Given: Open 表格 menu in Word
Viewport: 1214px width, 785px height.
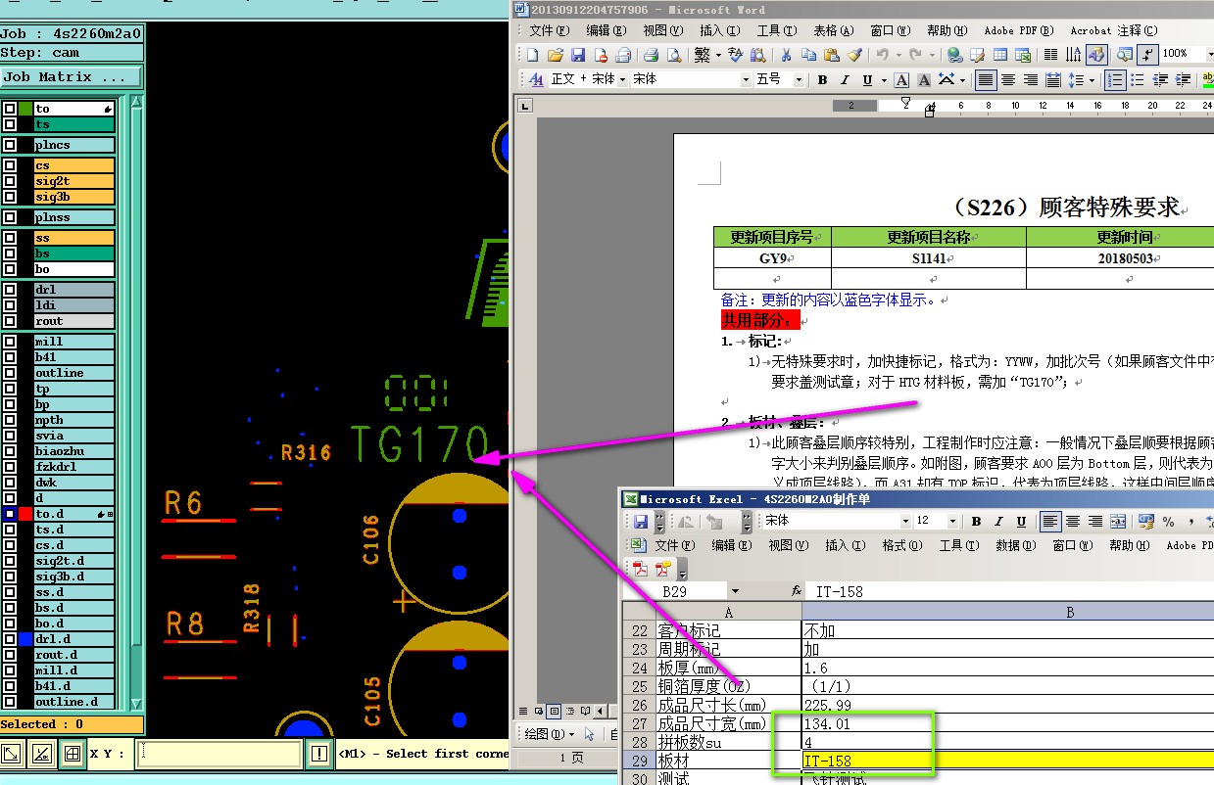Looking at the screenshot, I should [x=834, y=31].
